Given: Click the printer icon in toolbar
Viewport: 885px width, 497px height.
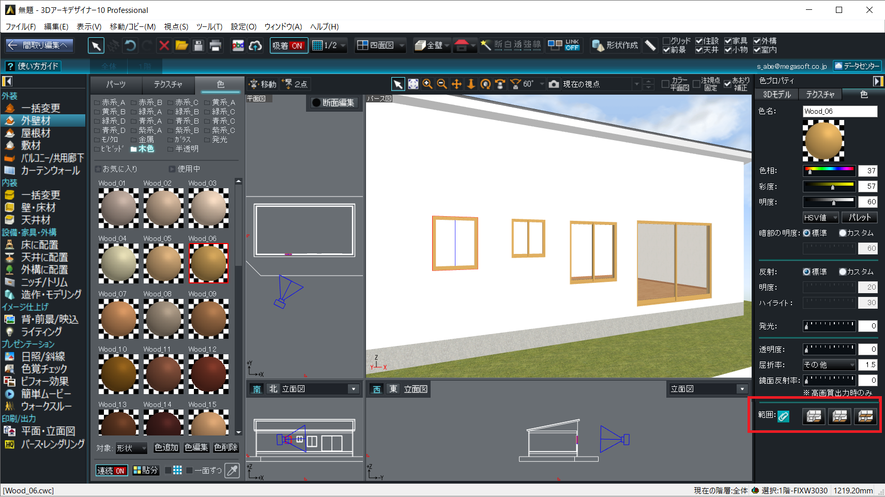Looking at the screenshot, I should (x=215, y=46).
